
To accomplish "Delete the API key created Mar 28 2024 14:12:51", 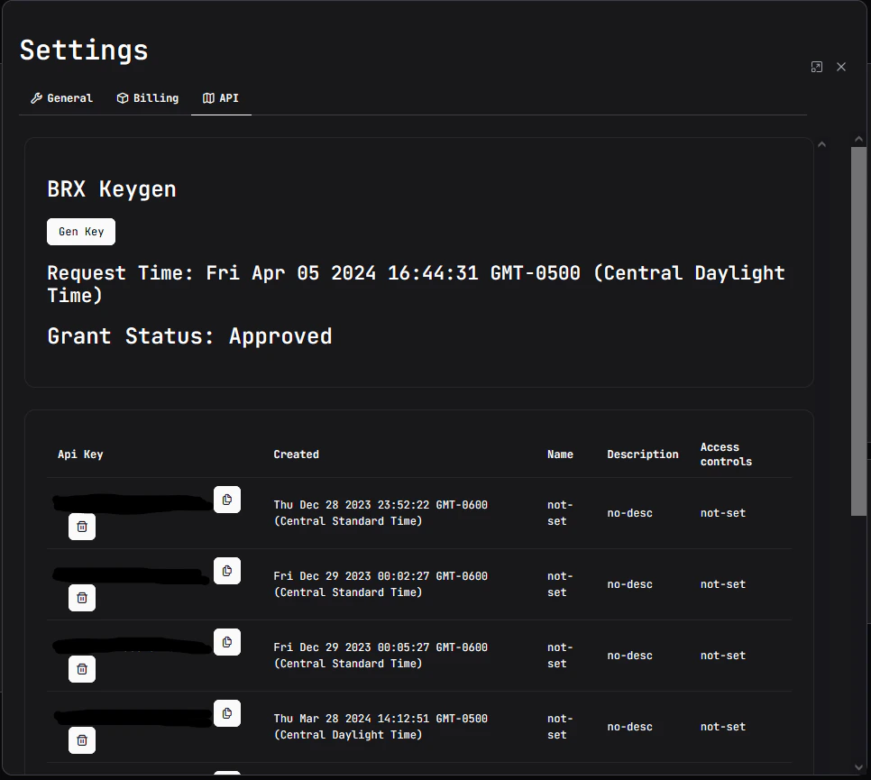I will pyautogui.click(x=82, y=740).
